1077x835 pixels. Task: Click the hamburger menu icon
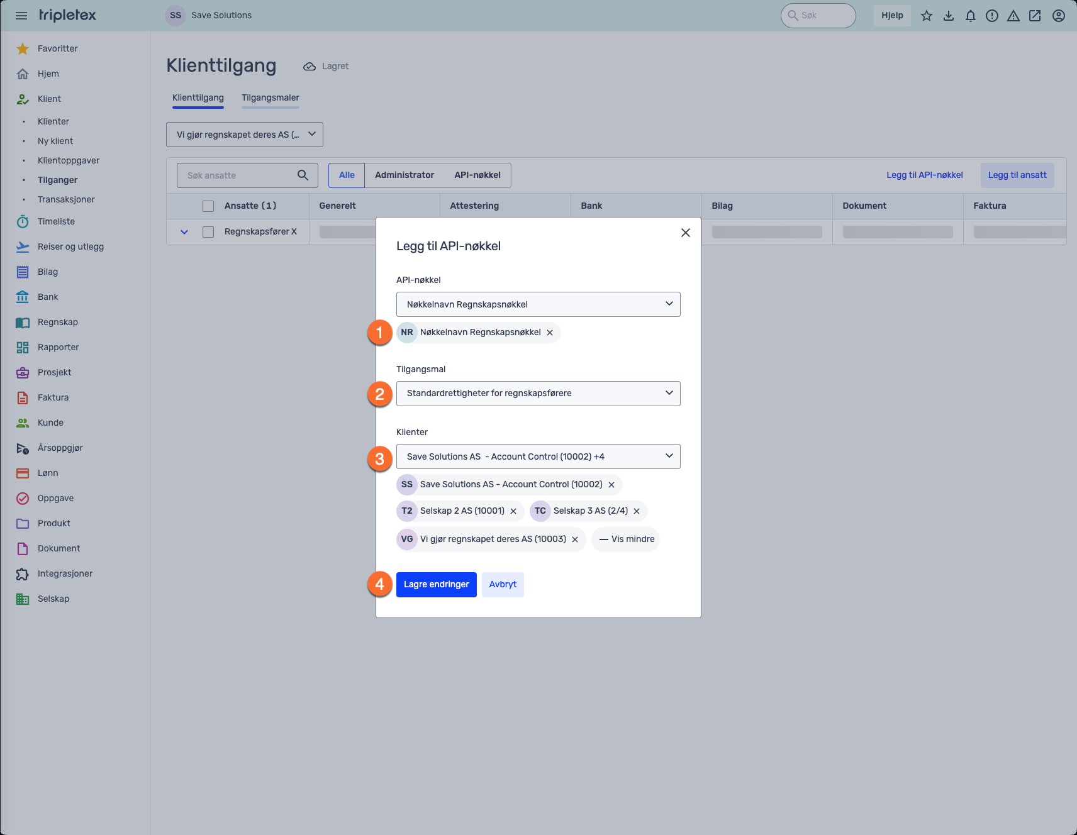(x=21, y=16)
